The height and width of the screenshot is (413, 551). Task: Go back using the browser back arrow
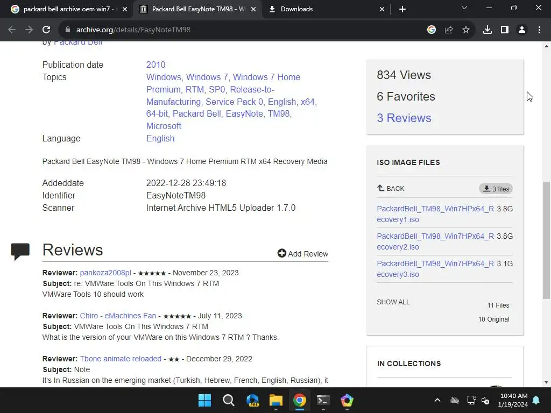click(12, 30)
